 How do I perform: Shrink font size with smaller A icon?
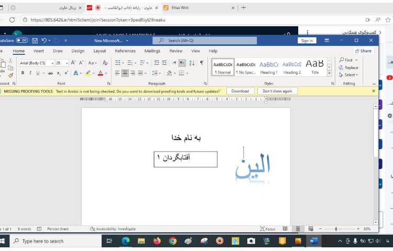point(81,63)
